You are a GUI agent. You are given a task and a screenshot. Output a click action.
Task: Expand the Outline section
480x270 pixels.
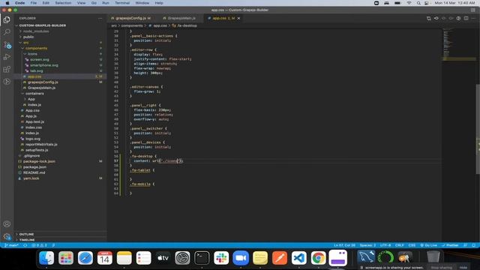tap(27, 234)
